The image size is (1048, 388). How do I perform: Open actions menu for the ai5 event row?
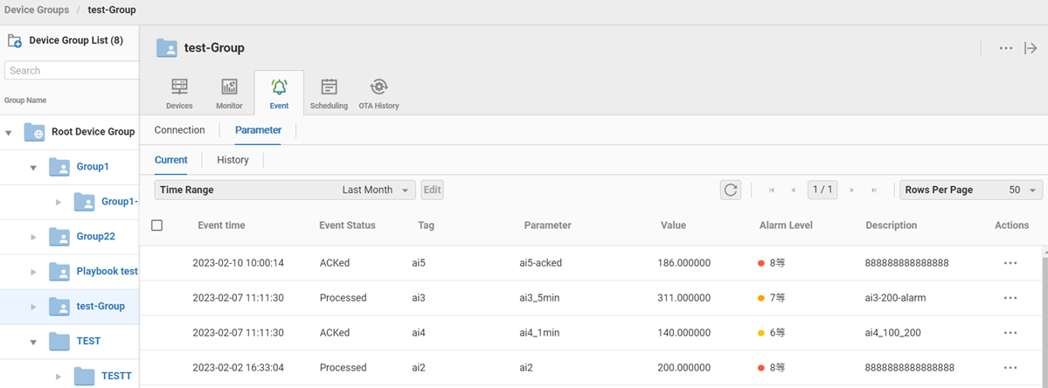click(1010, 263)
